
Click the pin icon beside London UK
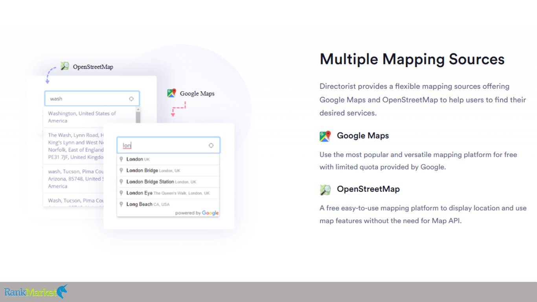click(x=121, y=159)
